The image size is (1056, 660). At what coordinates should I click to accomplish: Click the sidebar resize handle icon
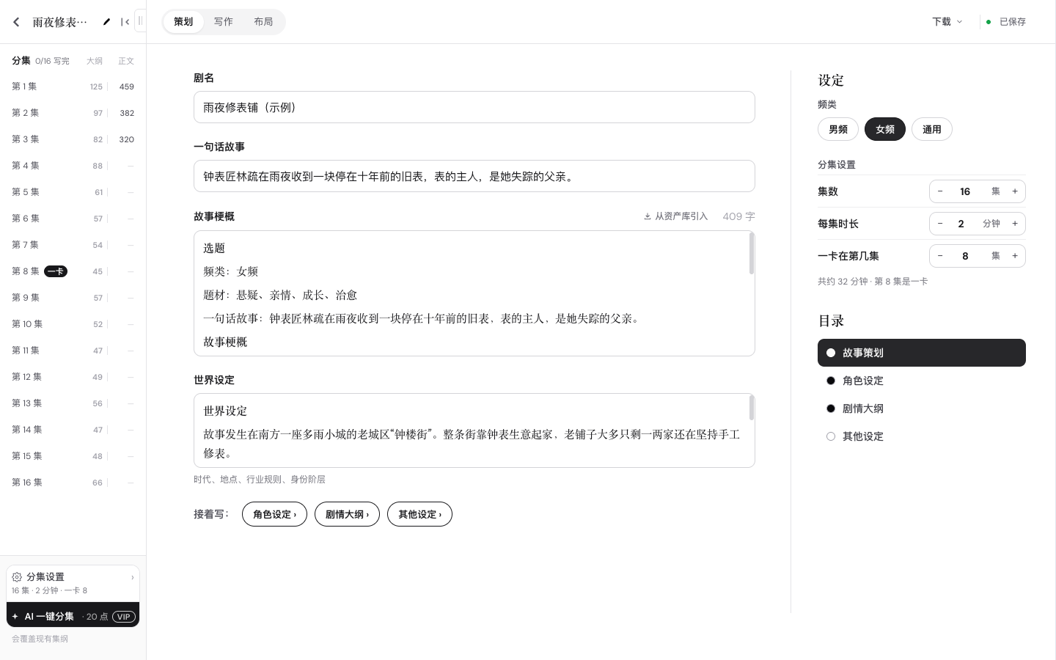click(140, 21)
